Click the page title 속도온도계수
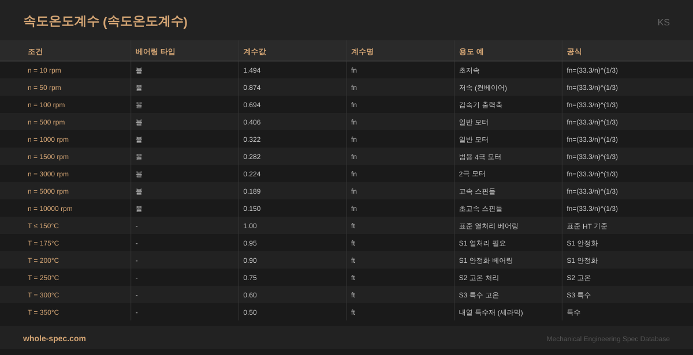This screenshot has width=693, height=355. [105, 21]
